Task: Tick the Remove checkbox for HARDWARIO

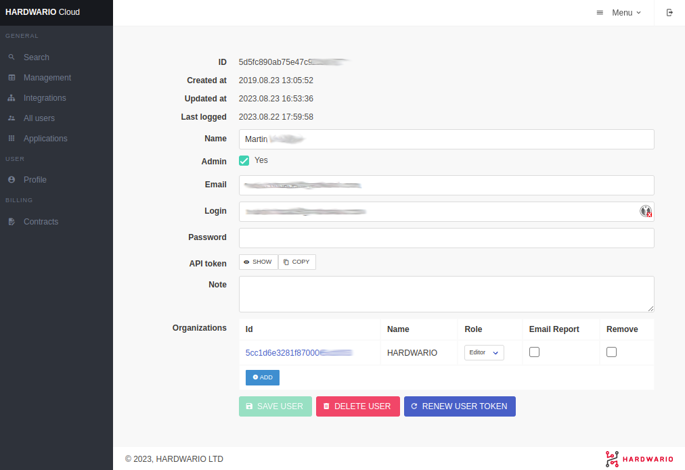Action: tap(611, 352)
